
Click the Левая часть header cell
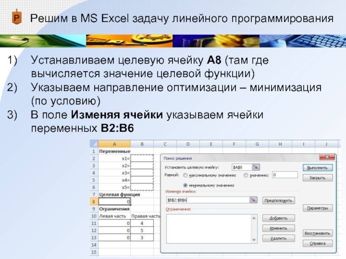click(x=115, y=216)
